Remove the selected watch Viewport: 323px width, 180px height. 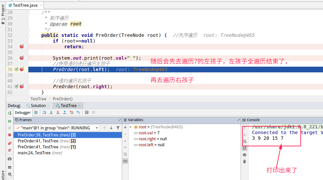(x=125, y=134)
